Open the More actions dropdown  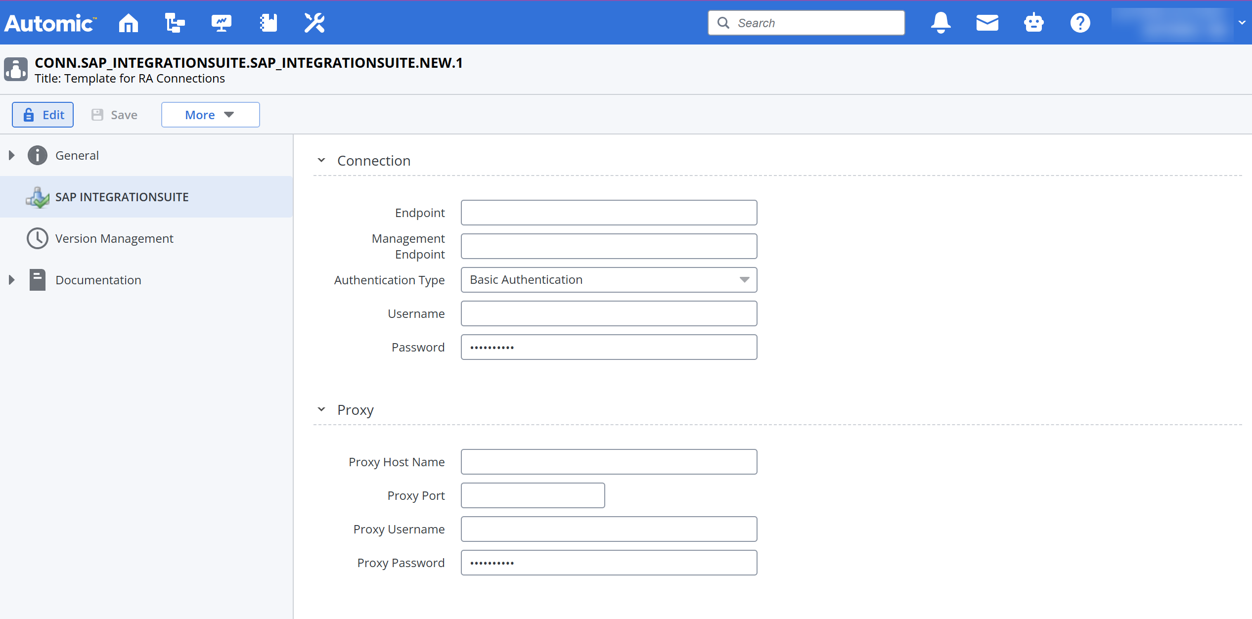click(x=211, y=115)
